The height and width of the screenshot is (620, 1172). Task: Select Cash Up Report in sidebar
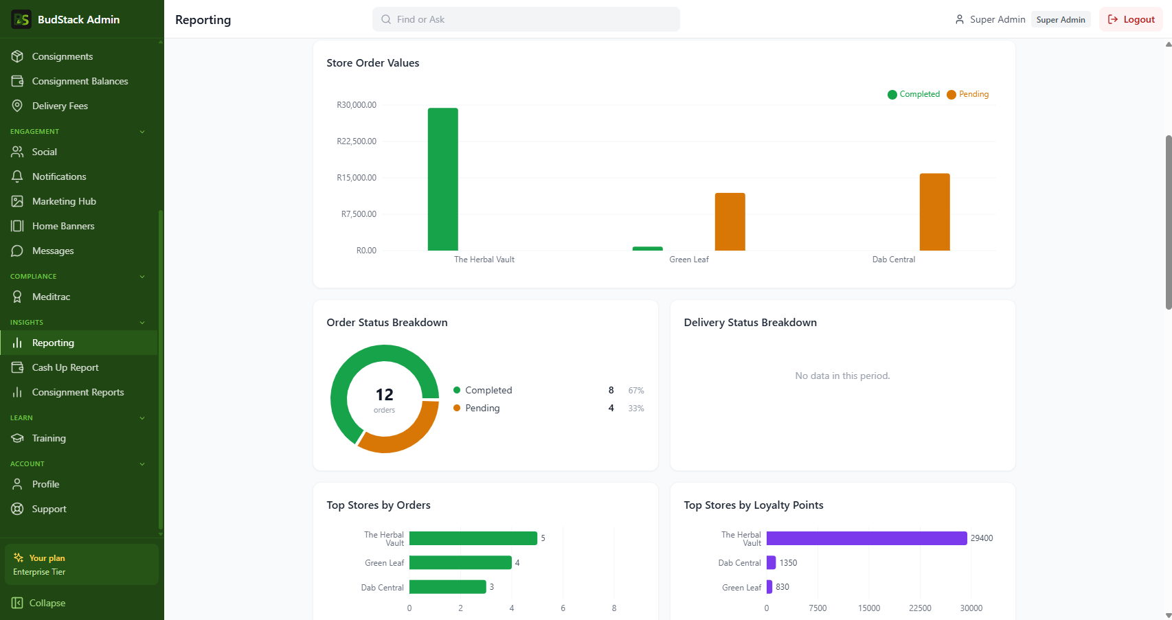click(x=79, y=367)
